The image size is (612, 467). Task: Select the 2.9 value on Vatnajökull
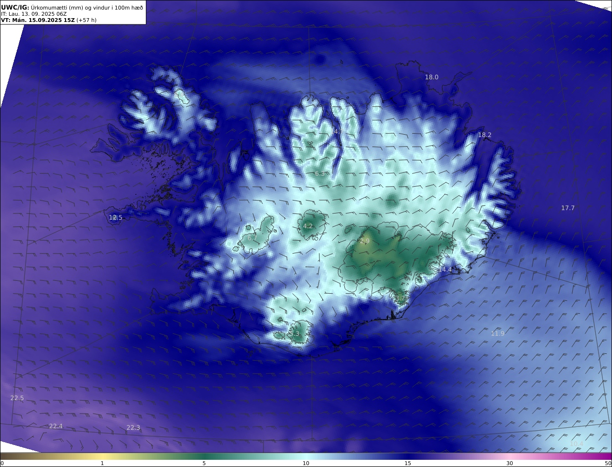click(365, 241)
